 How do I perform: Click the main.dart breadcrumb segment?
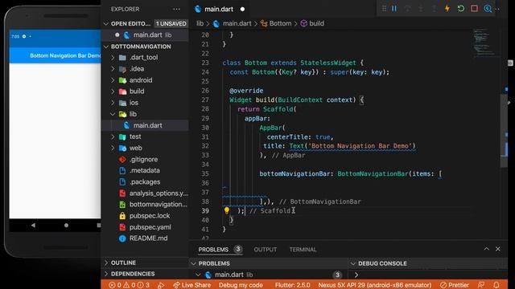coord(233,23)
